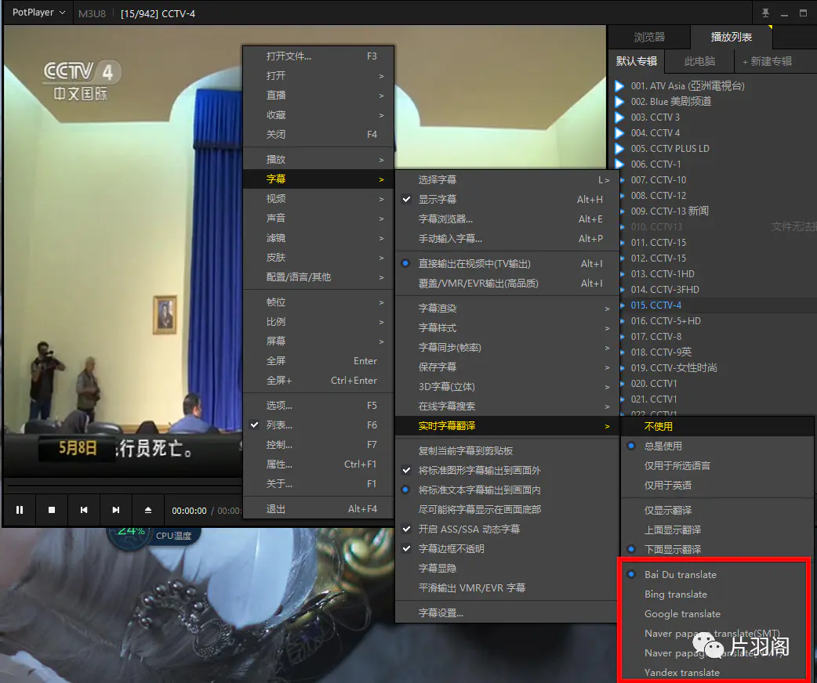Click play icon beside 003. CCTV 3
Screen dimensions: 817x683
pos(619,117)
